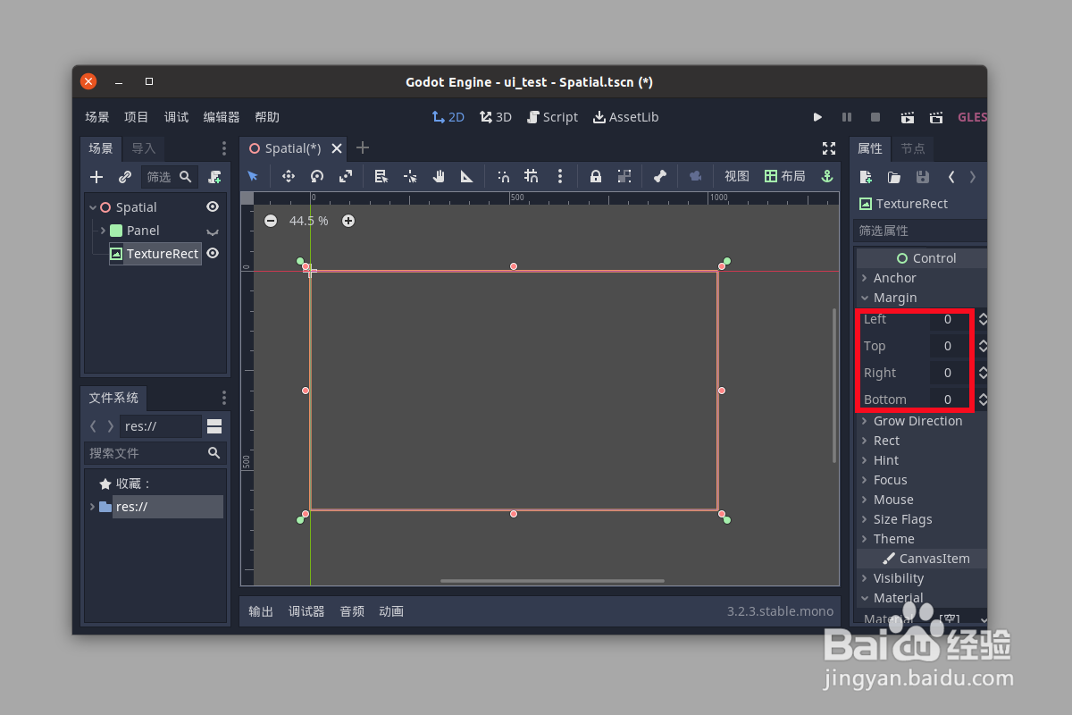Zoom out with the minus button
This screenshot has height=715, width=1072.
(271, 221)
